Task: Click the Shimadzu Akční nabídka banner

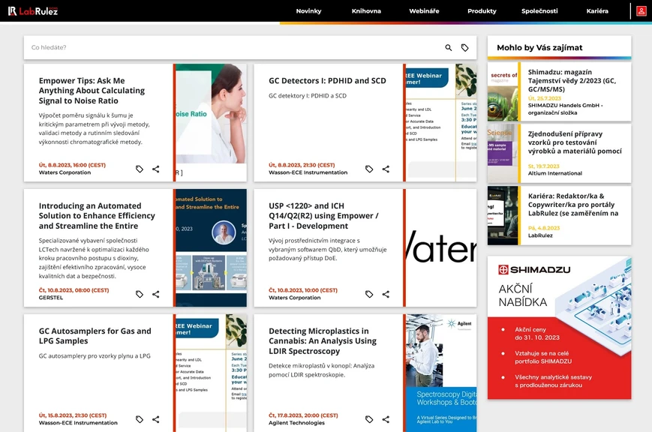Action: tap(559, 328)
